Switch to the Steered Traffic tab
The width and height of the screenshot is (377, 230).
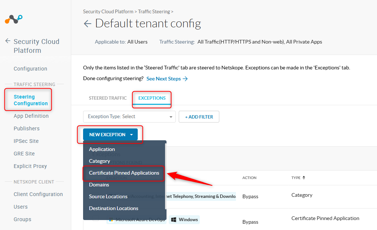[107, 98]
